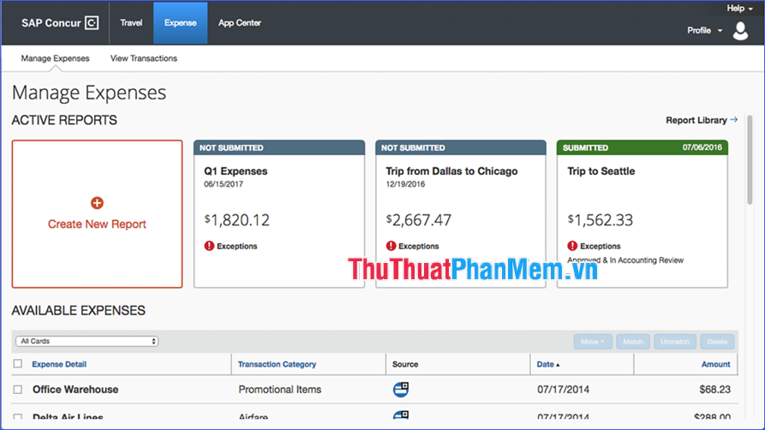Open the All Cards dropdown
The height and width of the screenshot is (430, 765).
pos(87,341)
